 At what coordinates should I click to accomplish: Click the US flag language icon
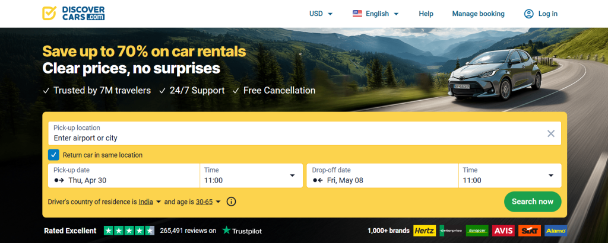point(357,14)
